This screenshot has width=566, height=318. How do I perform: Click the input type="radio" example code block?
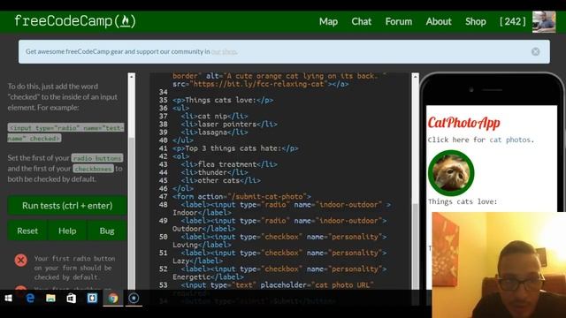pos(65,133)
